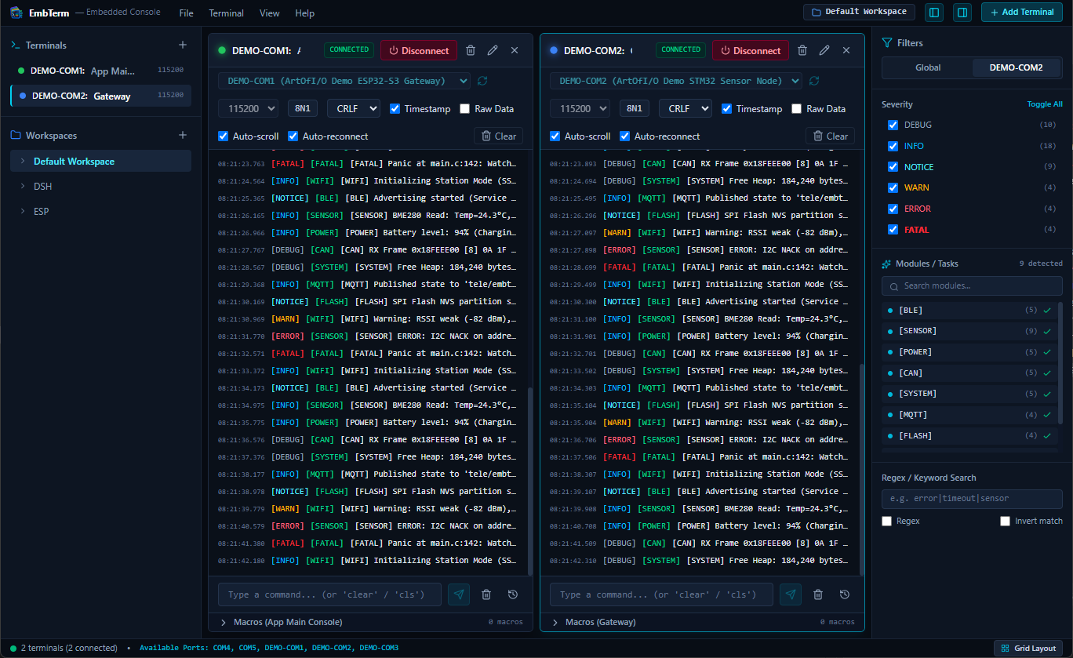Toggle Auto-reconnect in DEMO-COM2 panel
The height and width of the screenshot is (658, 1073).
625,136
